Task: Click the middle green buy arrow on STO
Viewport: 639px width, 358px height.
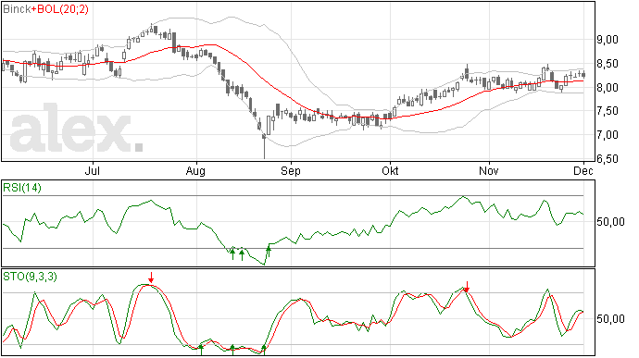Action: point(232,350)
